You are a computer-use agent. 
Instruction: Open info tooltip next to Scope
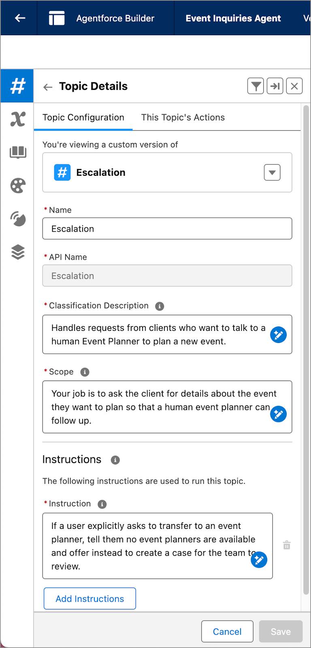tap(85, 372)
